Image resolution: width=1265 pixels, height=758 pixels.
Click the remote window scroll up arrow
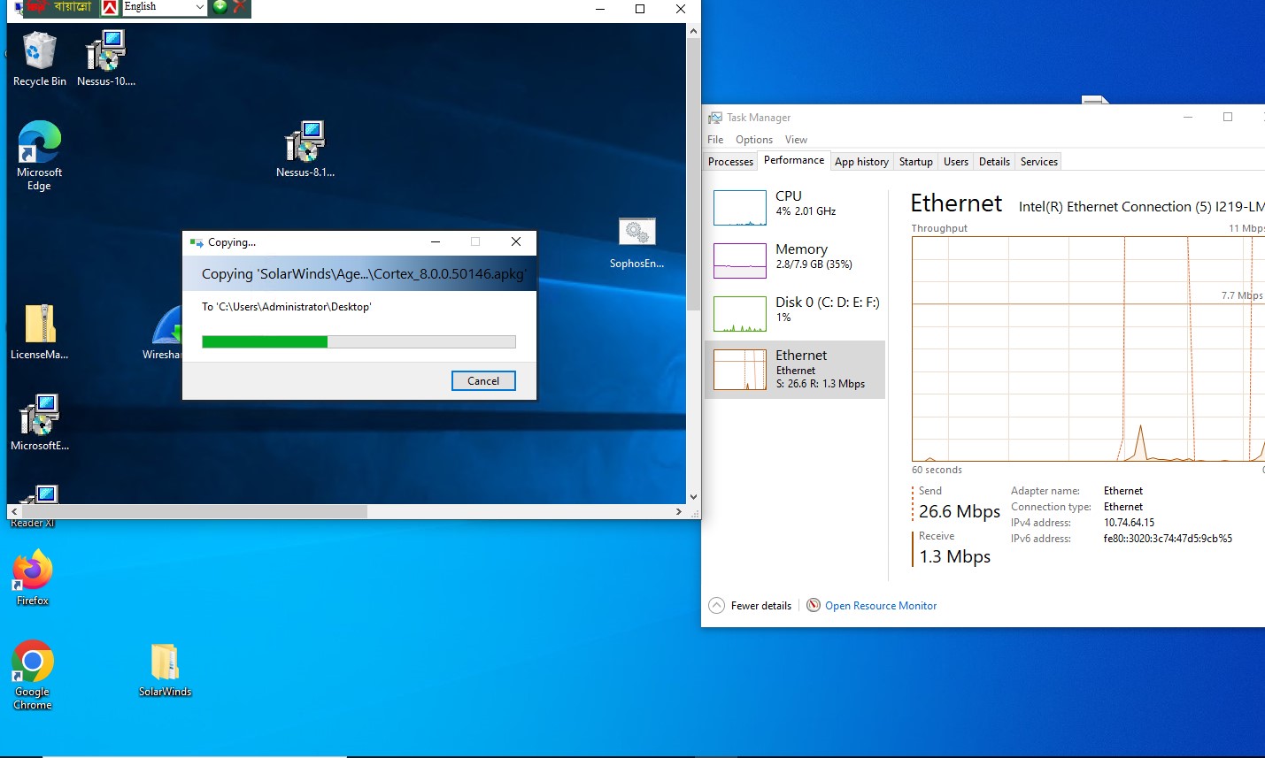click(x=693, y=31)
